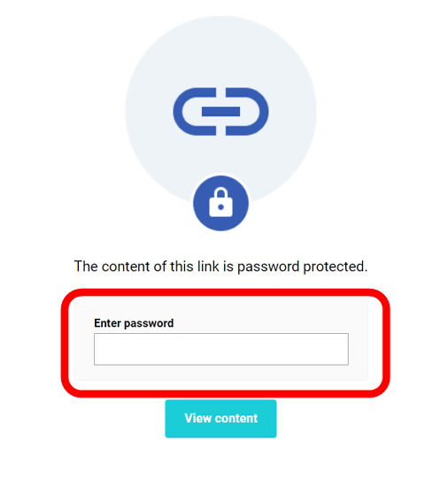Click 'The content of this' heading start

point(134,266)
